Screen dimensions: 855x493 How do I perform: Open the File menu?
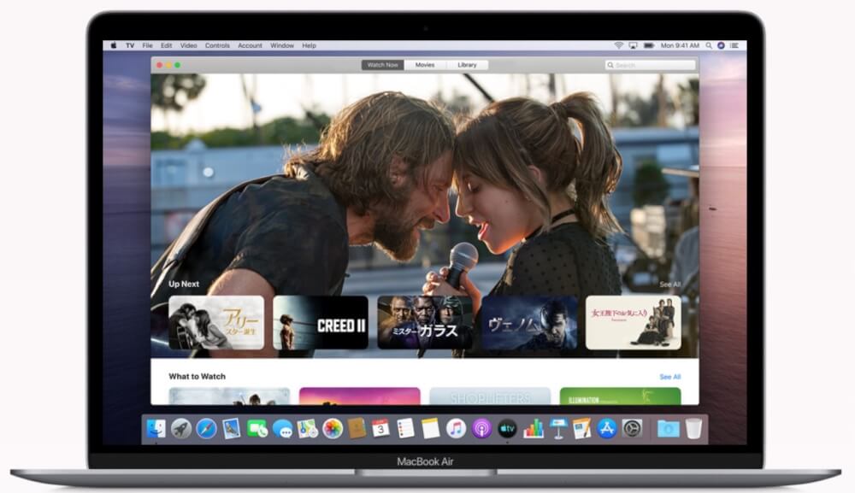tap(147, 46)
